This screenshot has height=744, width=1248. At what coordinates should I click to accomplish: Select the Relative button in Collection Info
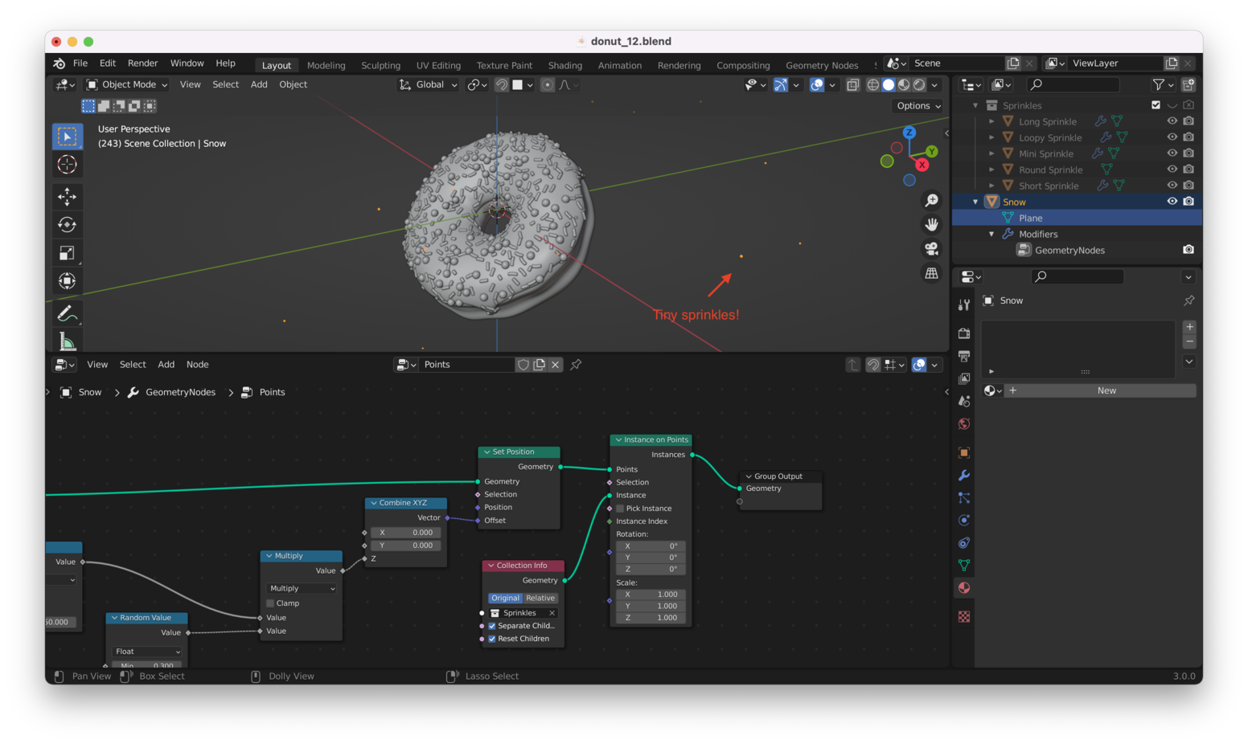pos(540,598)
